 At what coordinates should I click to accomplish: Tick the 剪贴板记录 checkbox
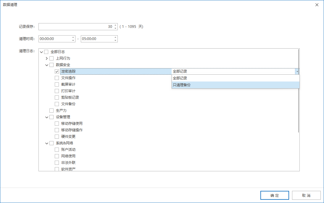pos(57,97)
